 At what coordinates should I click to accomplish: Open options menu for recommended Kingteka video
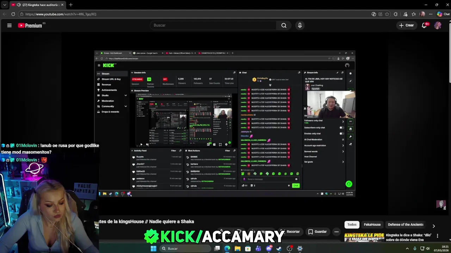click(x=438, y=236)
